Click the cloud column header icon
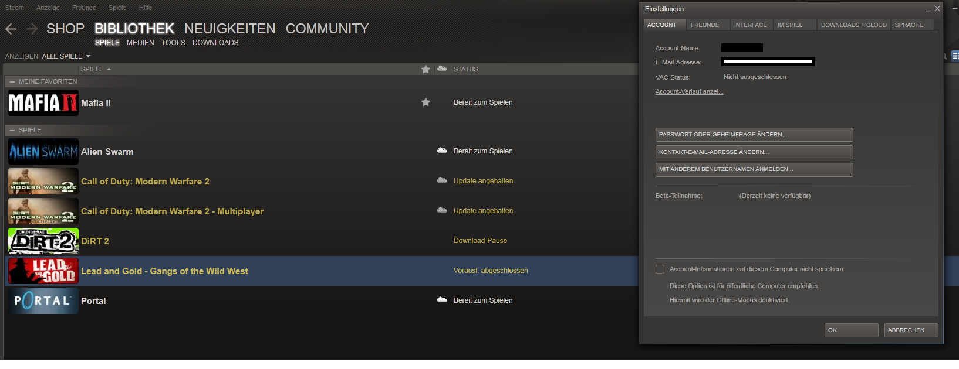This screenshot has height=369, width=959. [442, 69]
